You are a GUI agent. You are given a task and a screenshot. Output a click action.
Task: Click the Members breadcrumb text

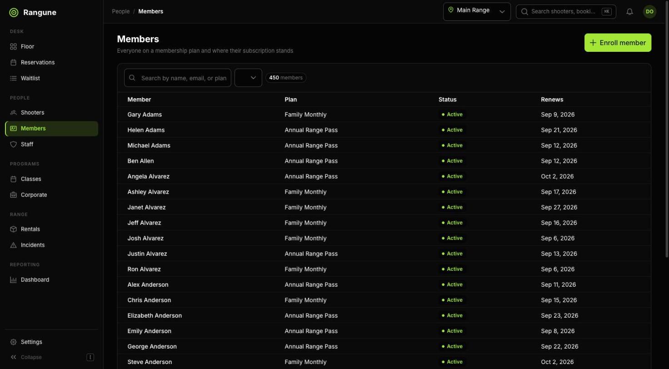tap(151, 11)
